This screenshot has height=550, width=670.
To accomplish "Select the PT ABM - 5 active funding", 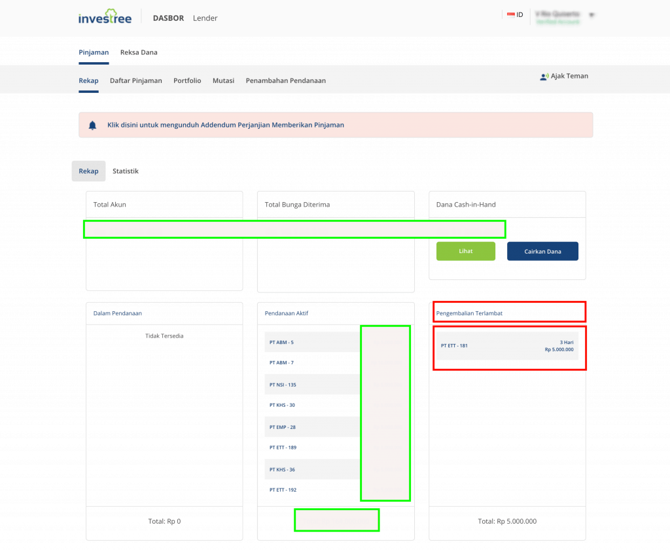I will pos(282,343).
